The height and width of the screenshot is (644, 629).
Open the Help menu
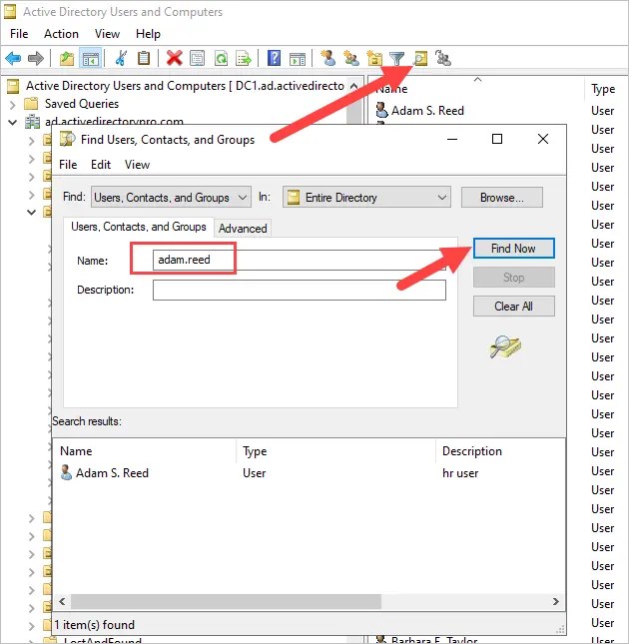point(148,34)
